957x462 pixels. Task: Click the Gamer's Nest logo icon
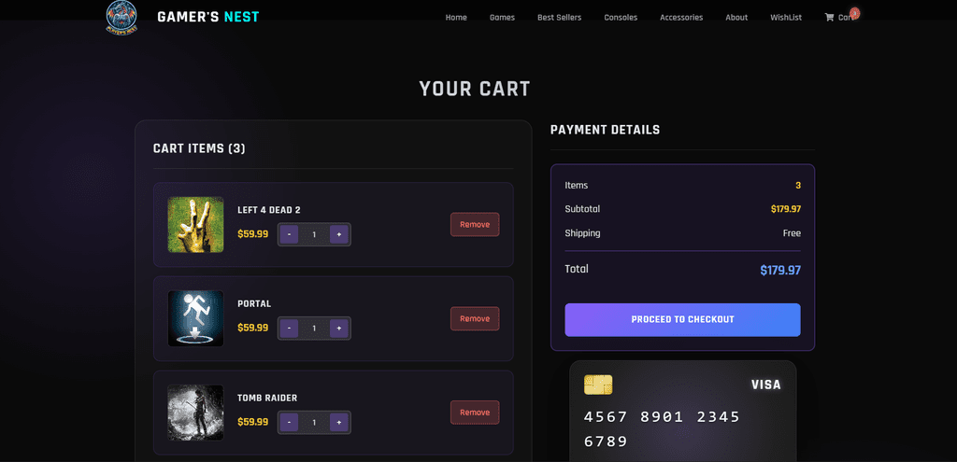tap(121, 17)
